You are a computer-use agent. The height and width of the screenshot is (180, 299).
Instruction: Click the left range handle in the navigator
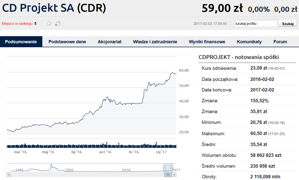click(x=164, y=167)
